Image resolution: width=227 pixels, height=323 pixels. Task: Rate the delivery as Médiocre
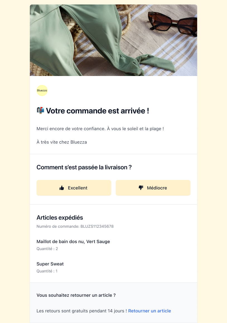tap(153, 188)
